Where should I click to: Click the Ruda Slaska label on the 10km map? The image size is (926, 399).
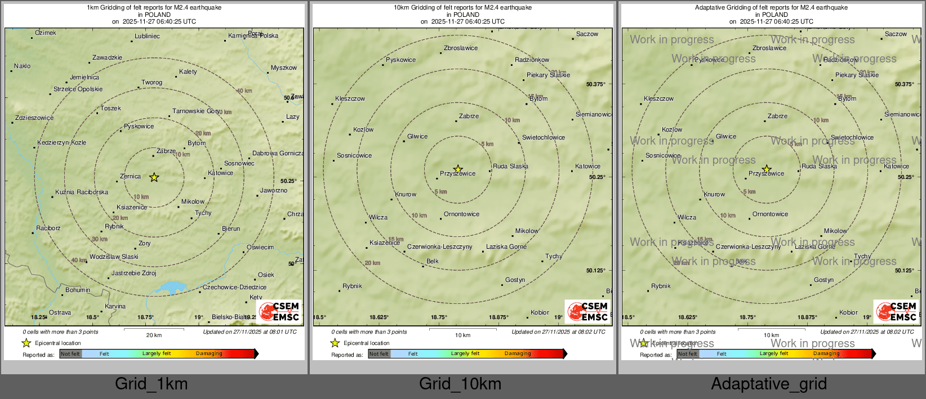(511, 166)
